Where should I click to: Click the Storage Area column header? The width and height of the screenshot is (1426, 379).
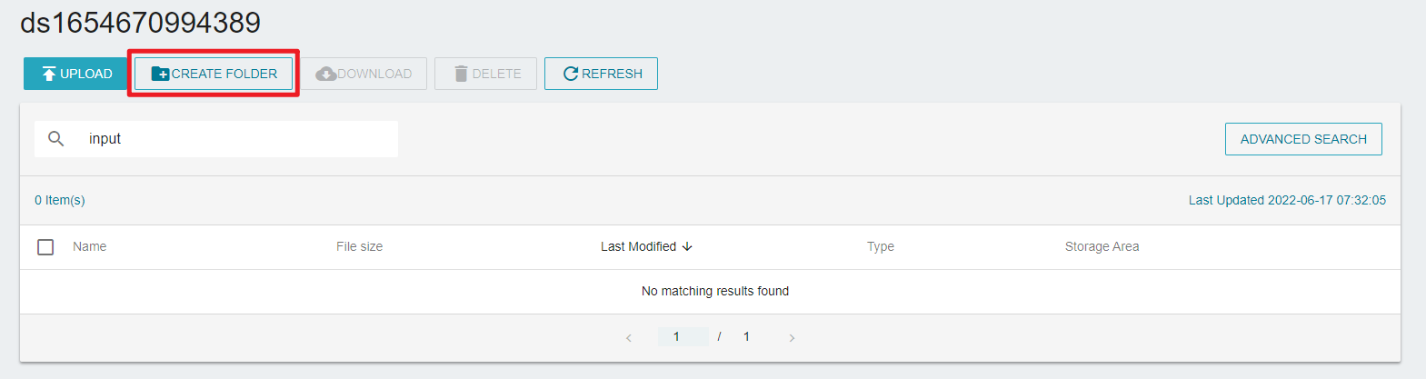pos(1102,246)
